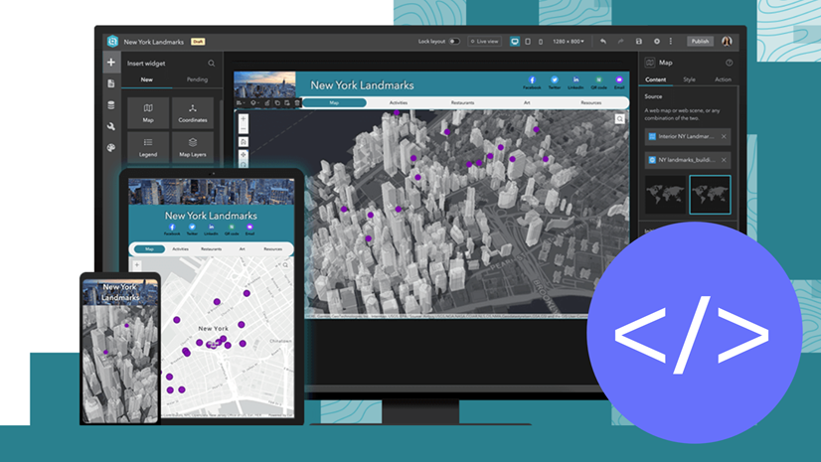Select the first world map thumbnail
Viewport: 821px width, 462px height.
coord(666,195)
